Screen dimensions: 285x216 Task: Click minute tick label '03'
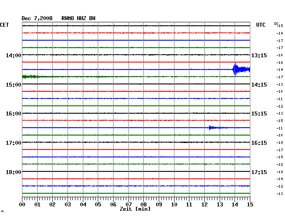(x=68, y=205)
